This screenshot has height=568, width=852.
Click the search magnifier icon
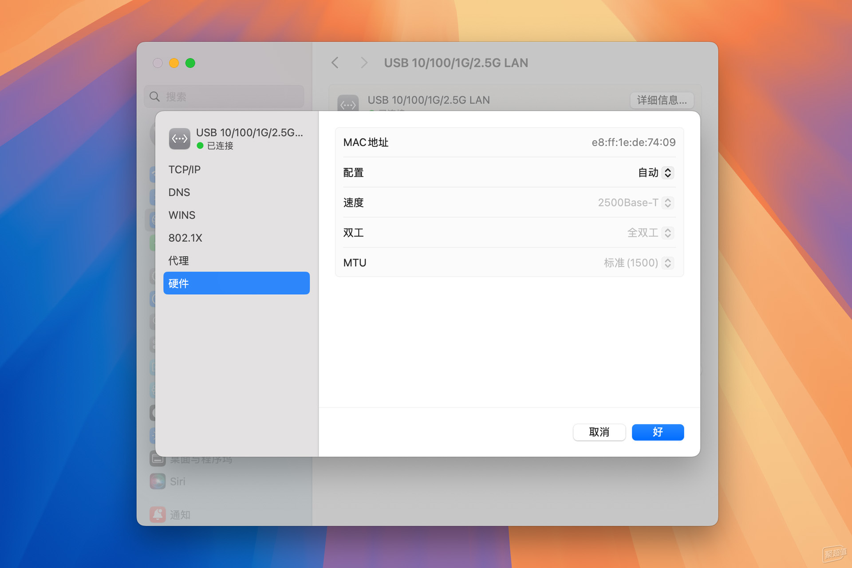[154, 97]
